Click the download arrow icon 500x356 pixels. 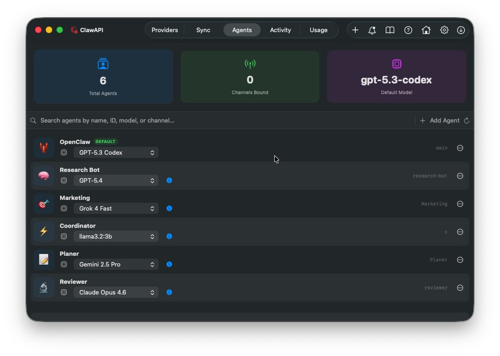tap(461, 30)
